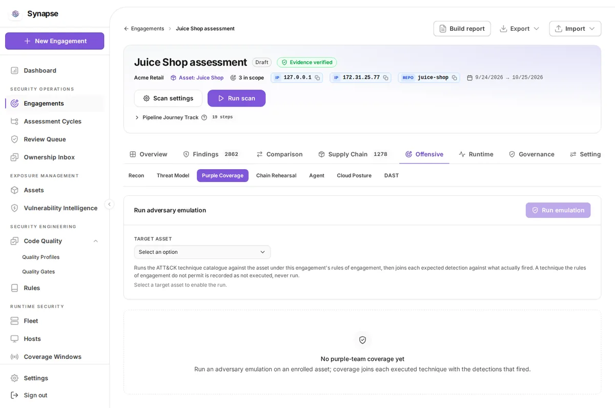Click the Ownership Inbox icon
615x408 pixels.
14,157
